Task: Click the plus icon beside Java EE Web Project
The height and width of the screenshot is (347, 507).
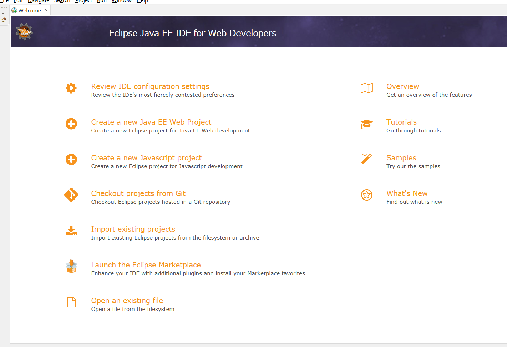Action: (71, 124)
